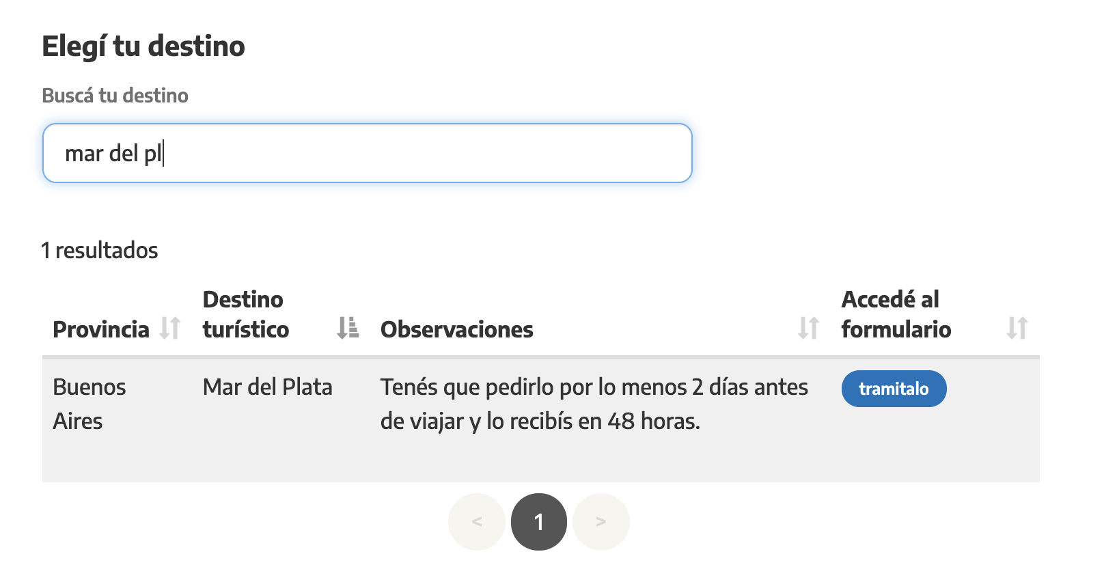Go to previous results page
The width and height of the screenshot is (1104, 582).
tap(477, 522)
